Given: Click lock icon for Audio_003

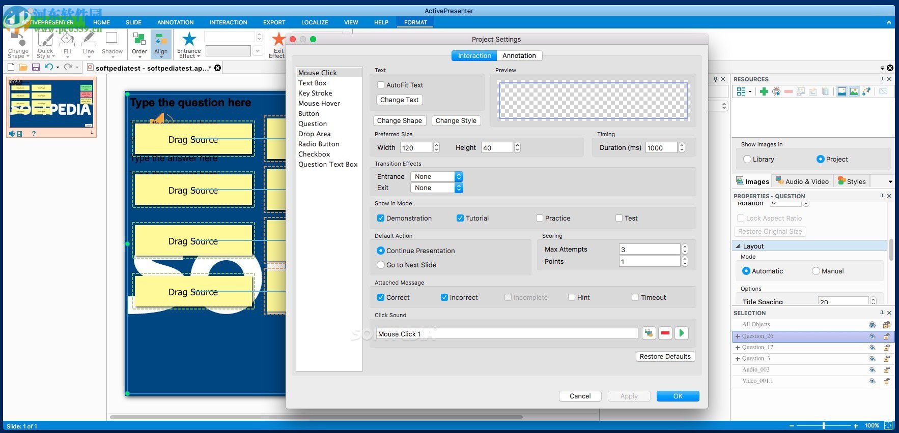Looking at the screenshot, I should [886, 370].
